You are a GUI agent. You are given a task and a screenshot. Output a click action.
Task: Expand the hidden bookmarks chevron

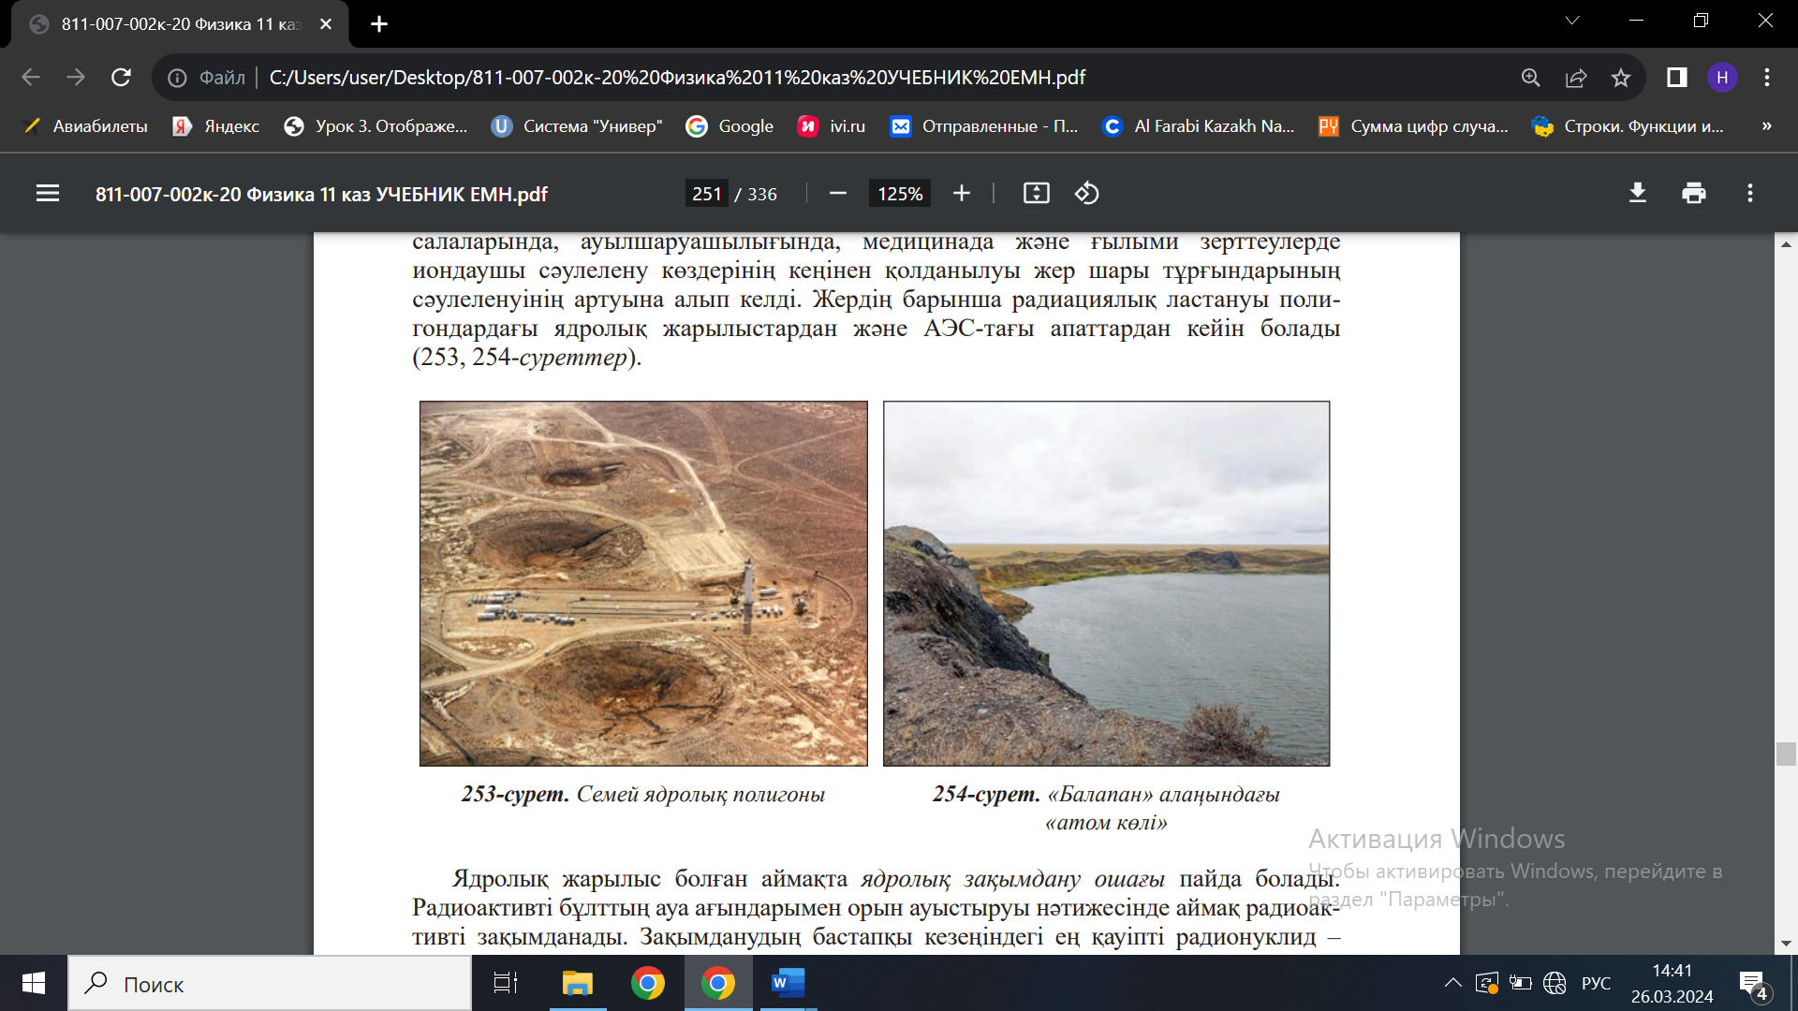tap(1766, 126)
